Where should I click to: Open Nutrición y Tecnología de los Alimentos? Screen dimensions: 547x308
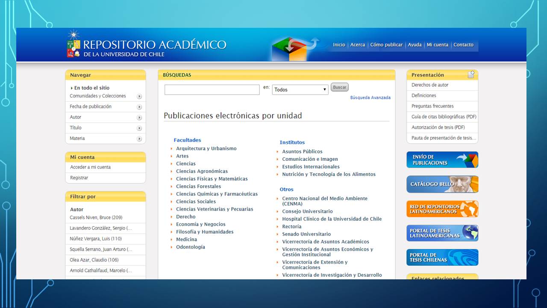coord(329,174)
